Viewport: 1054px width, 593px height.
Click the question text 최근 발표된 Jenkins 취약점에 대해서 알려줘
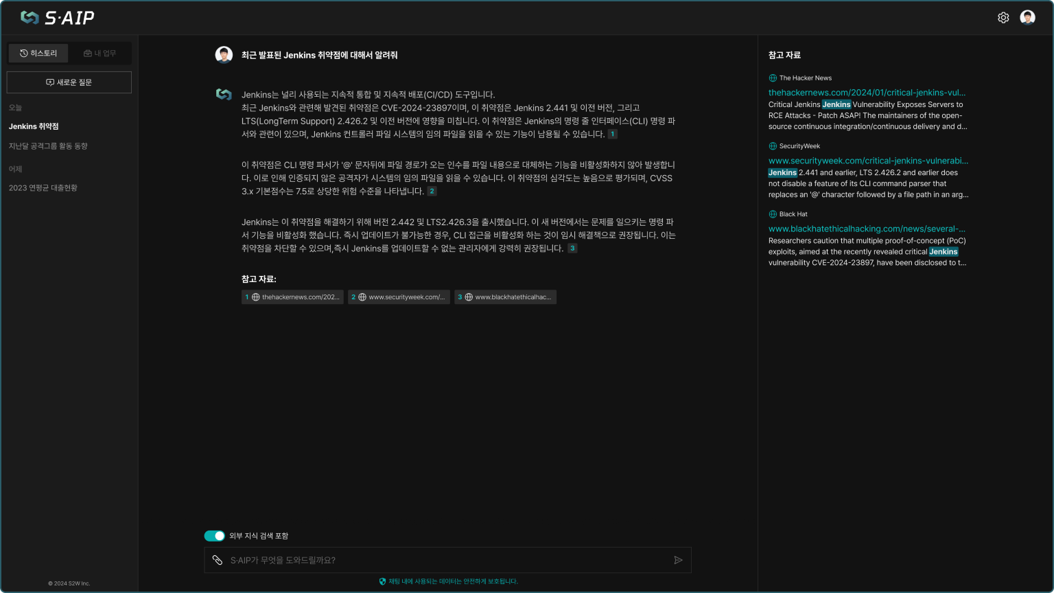[x=319, y=55]
